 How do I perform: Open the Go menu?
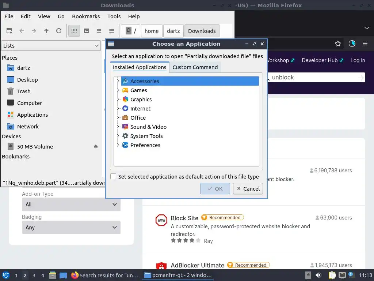61,16
